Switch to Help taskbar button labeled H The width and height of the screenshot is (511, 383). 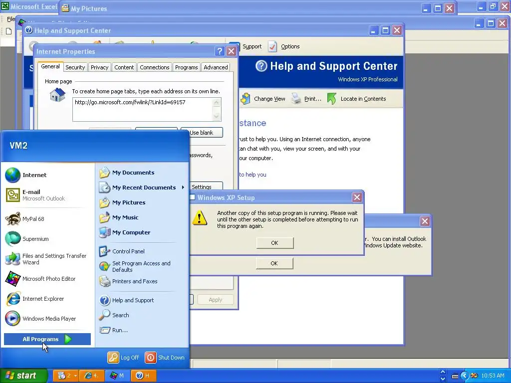pos(143,376)
